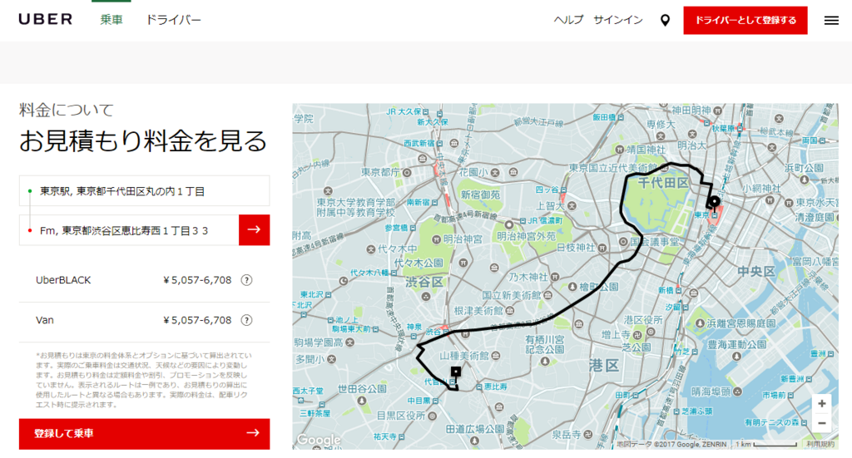Click 千代田区 label on map
Screen dimensions: 852x458
pyautogui.click(x=663, y=183)
